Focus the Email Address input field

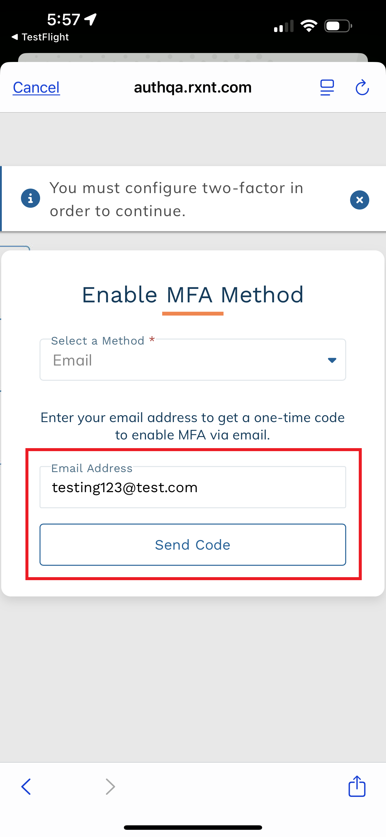pyautogui.click(x=193, y=487)
